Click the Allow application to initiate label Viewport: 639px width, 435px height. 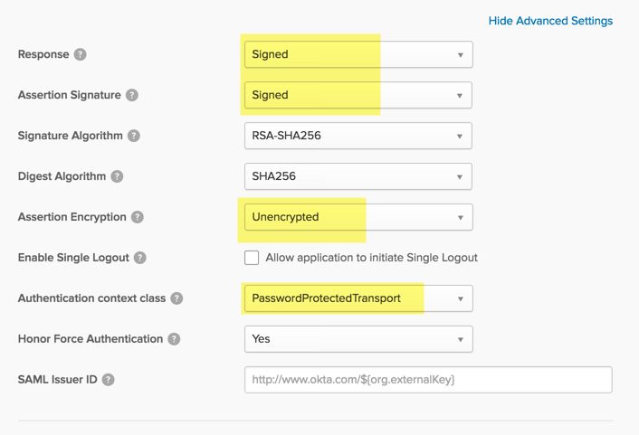click(x=371, y=258)
